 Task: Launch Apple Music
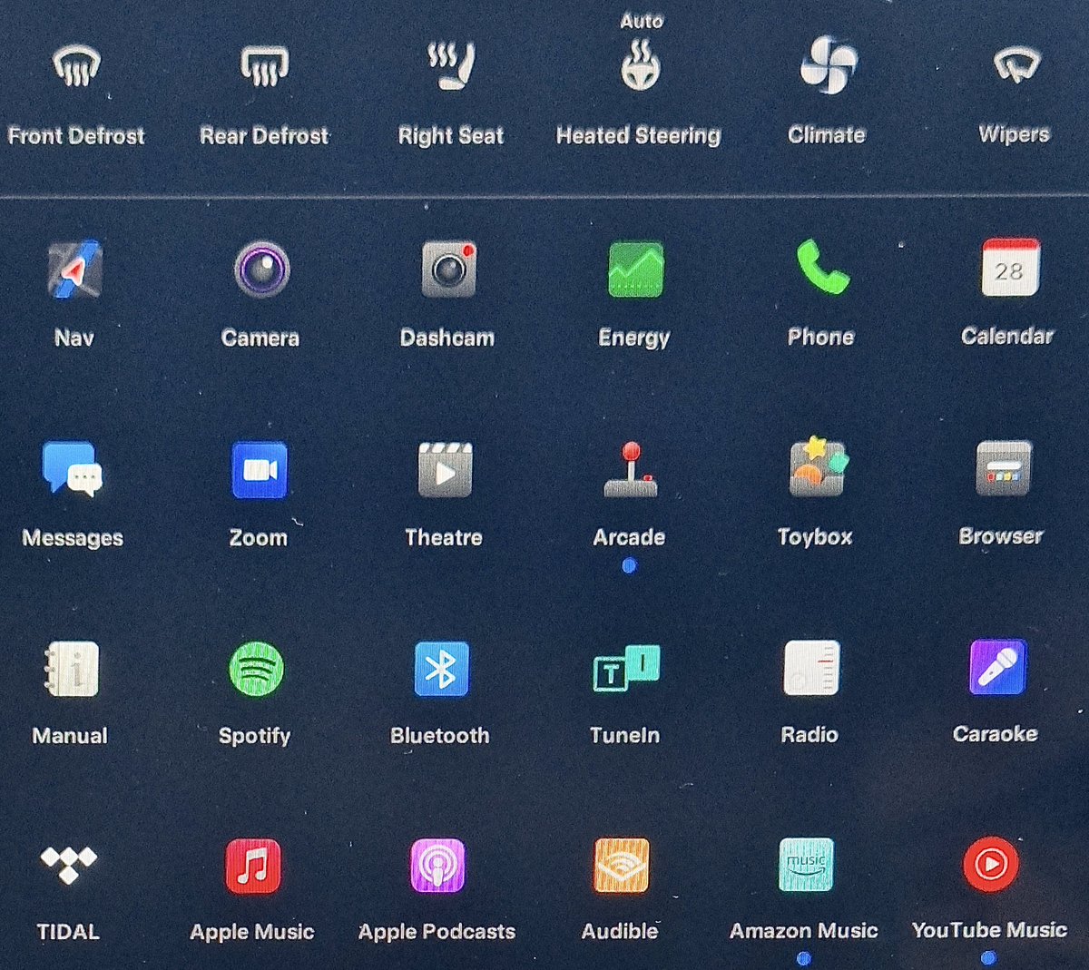(x=253, y=866)
